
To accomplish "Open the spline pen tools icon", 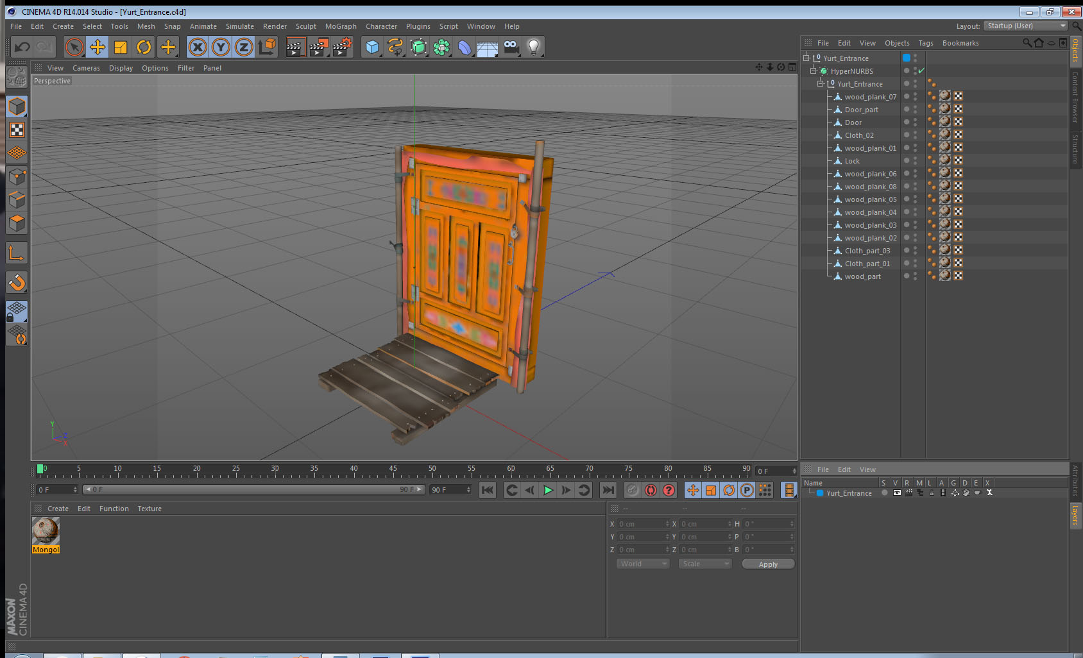I will pyautogui.click(x=395, y=47).
